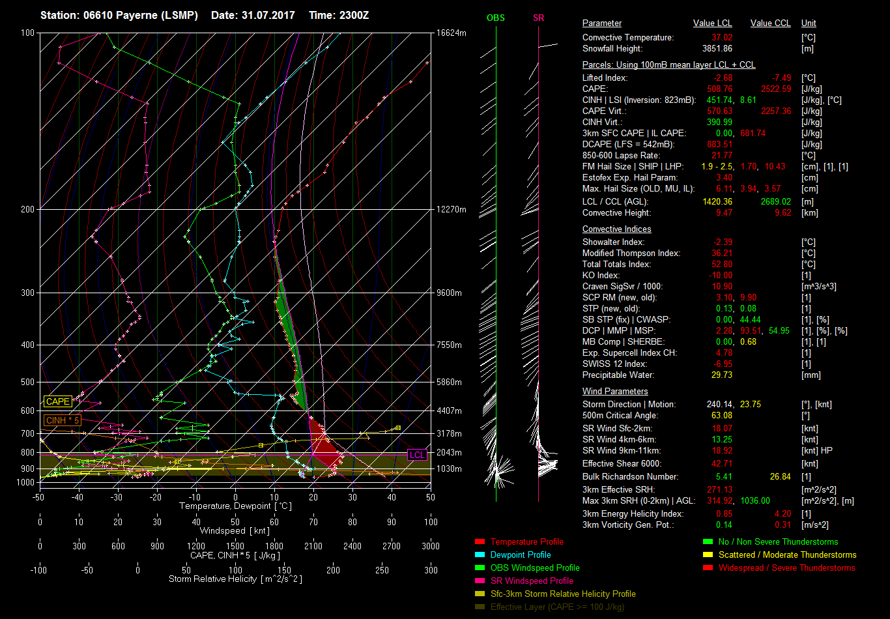Image resolution: width=890 pixels, height=619 pixels.
Task: Click the red Temperature Profile legend swatch
Action: pyautogui.click(x=480, y=541)
